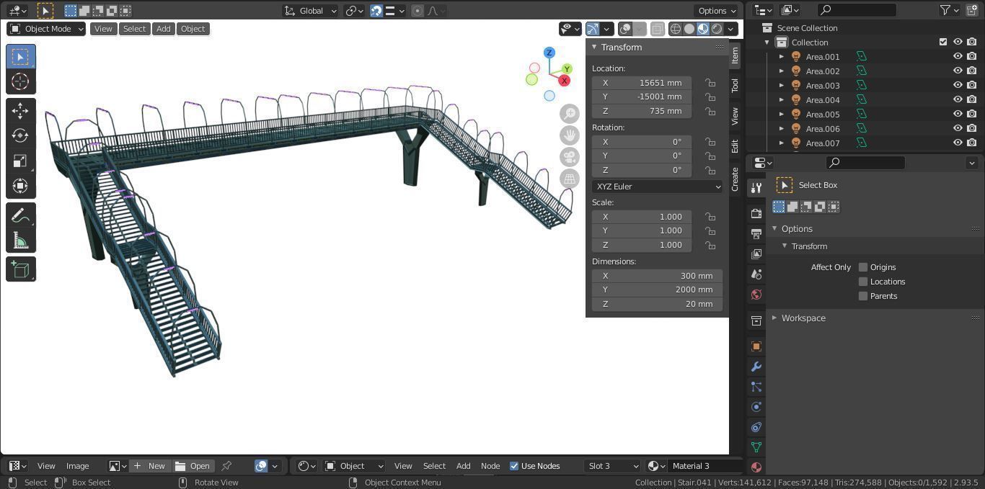
Task: Open the Slot 3 material slot dropdown
Action: (611, 466)
